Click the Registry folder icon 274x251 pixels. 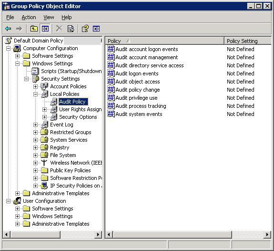[44, 147]
